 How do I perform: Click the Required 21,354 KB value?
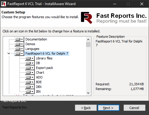[x=136, y=84]
